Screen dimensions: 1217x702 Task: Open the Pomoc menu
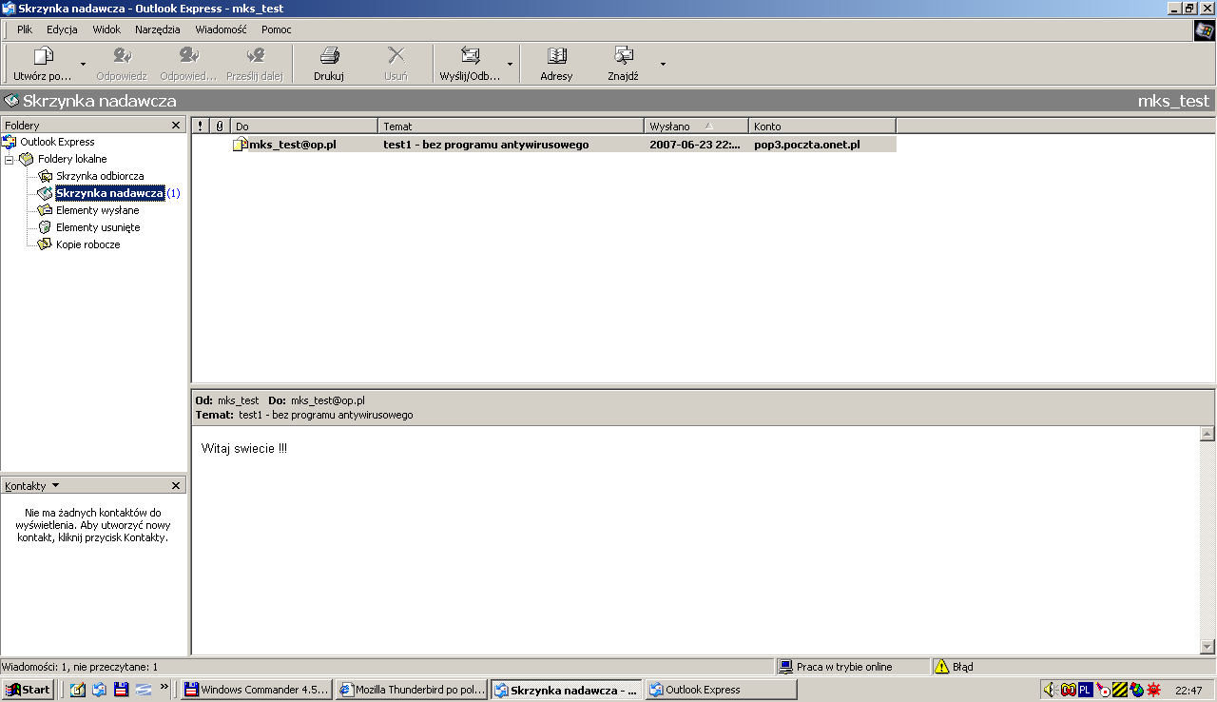coord(277,29)
